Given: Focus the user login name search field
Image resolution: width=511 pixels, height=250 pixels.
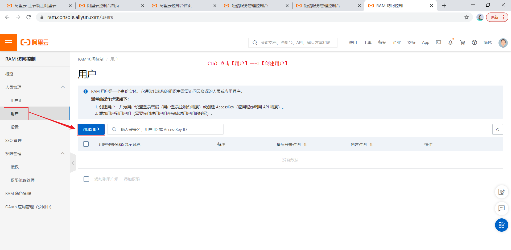Looking at the screenshot, I should [x=165, y=129].
